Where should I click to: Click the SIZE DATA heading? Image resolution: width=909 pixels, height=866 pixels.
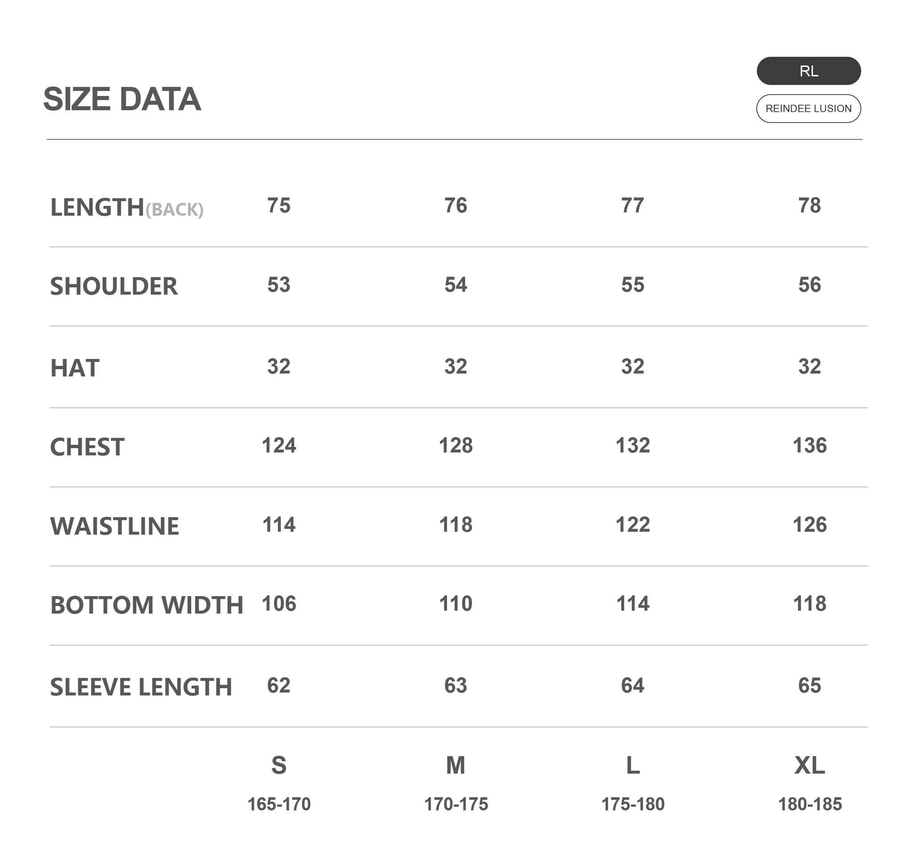122,99
